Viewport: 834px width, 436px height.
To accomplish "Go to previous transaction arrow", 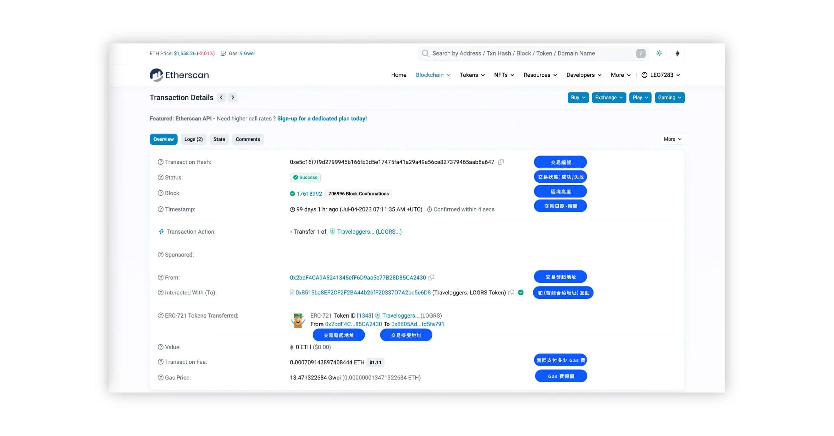I will pos(221,98).
